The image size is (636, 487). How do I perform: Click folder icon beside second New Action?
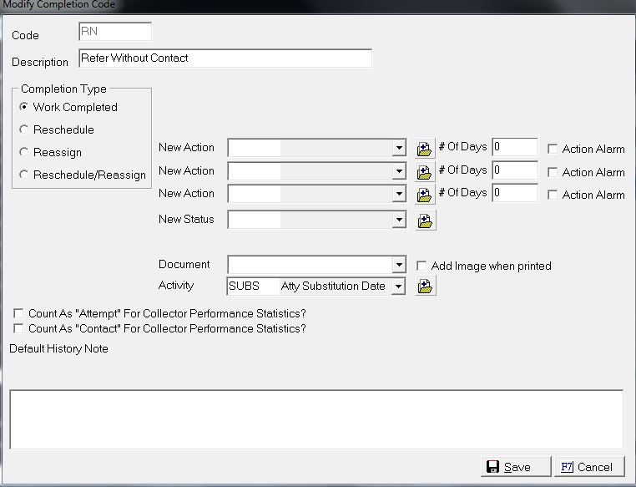(425, 171)
